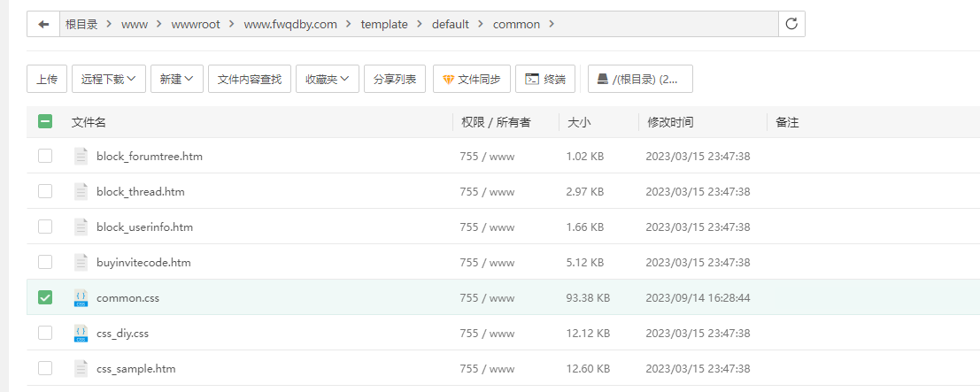The width and height of the screenshot is (980, 392).
Task: Expand the 远程下载 dropdown
Action: click(108, 79)
